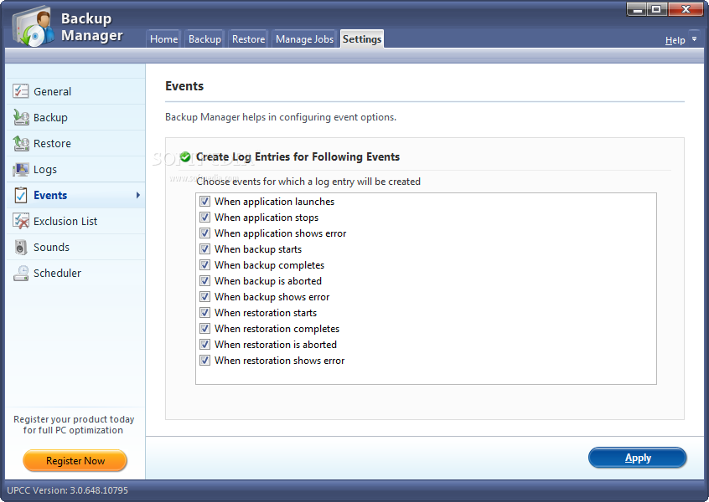Click the arrow next to Events
709x502 pixels.
click(x=138, y=195)
